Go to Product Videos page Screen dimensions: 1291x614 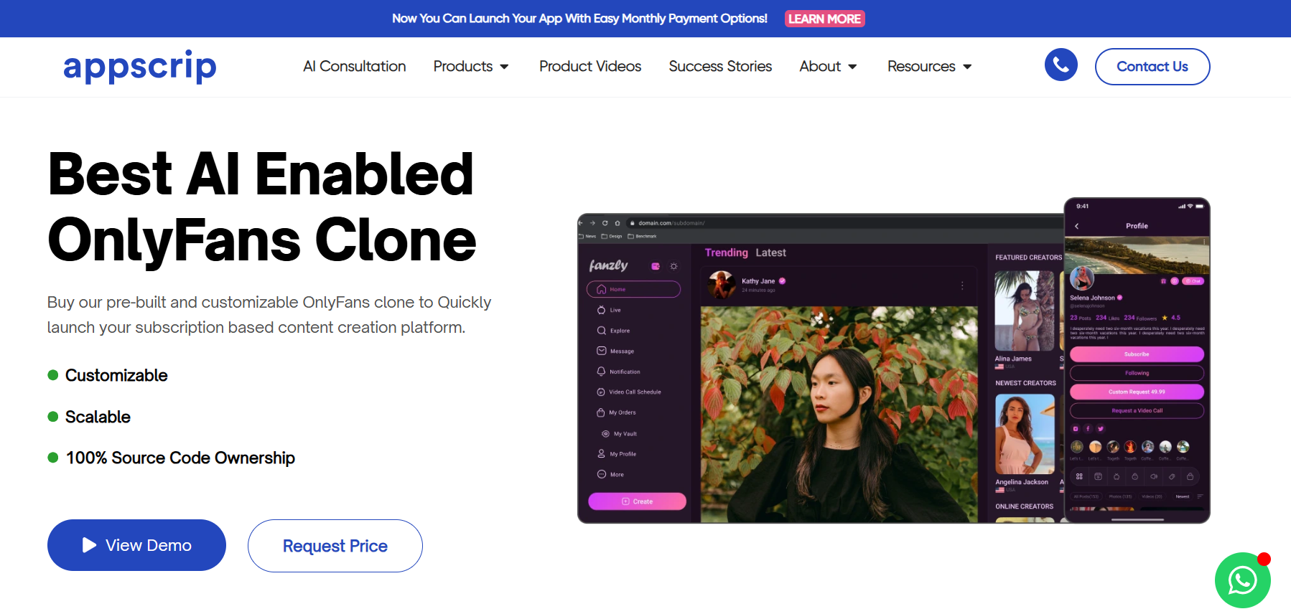pyautogui.click(x=590, y=66)
